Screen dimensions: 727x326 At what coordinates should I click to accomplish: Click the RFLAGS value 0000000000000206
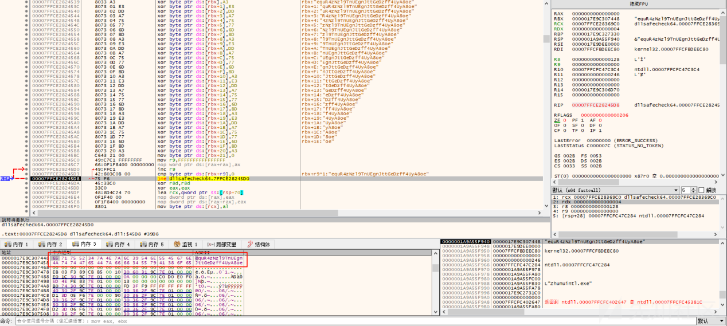click(x=605, y=115)
